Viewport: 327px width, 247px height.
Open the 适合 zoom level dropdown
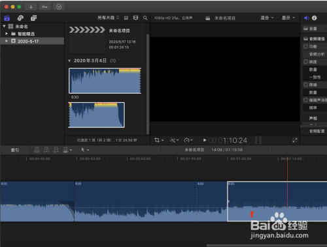point(267,18)
